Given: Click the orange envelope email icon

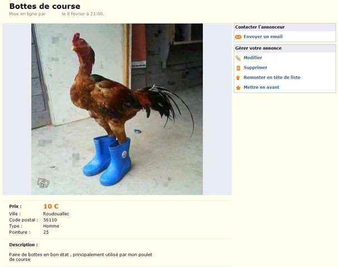Looking at the screenshot, I should (238, 37).
